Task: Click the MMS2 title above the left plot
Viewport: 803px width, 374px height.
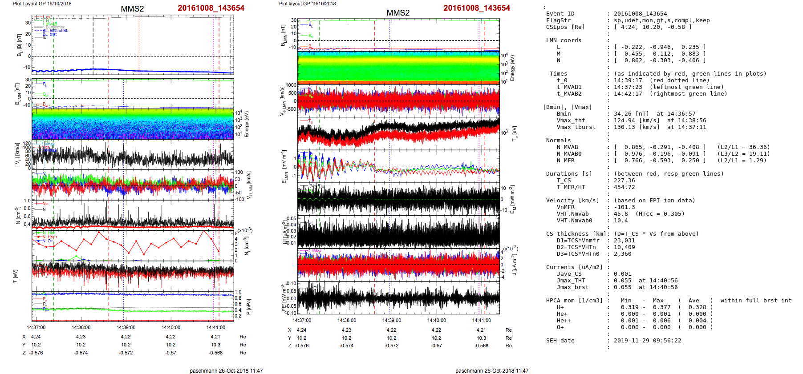Action: pos(132,9)
